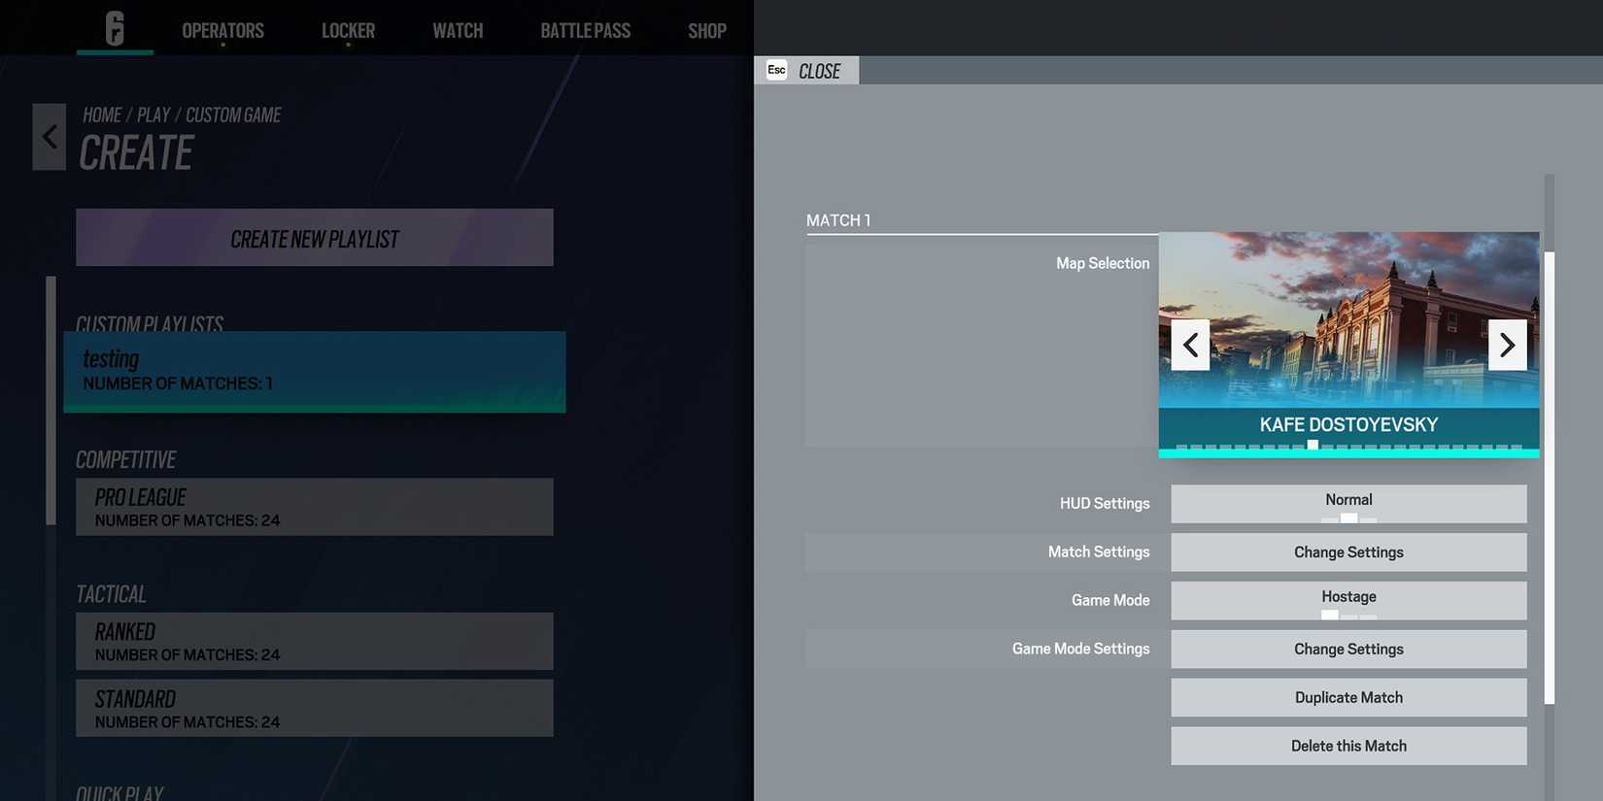The width and height of the screenshot is (1603, 801).
Task: Click Delete this Match button
Action: tap(1348, 747)
